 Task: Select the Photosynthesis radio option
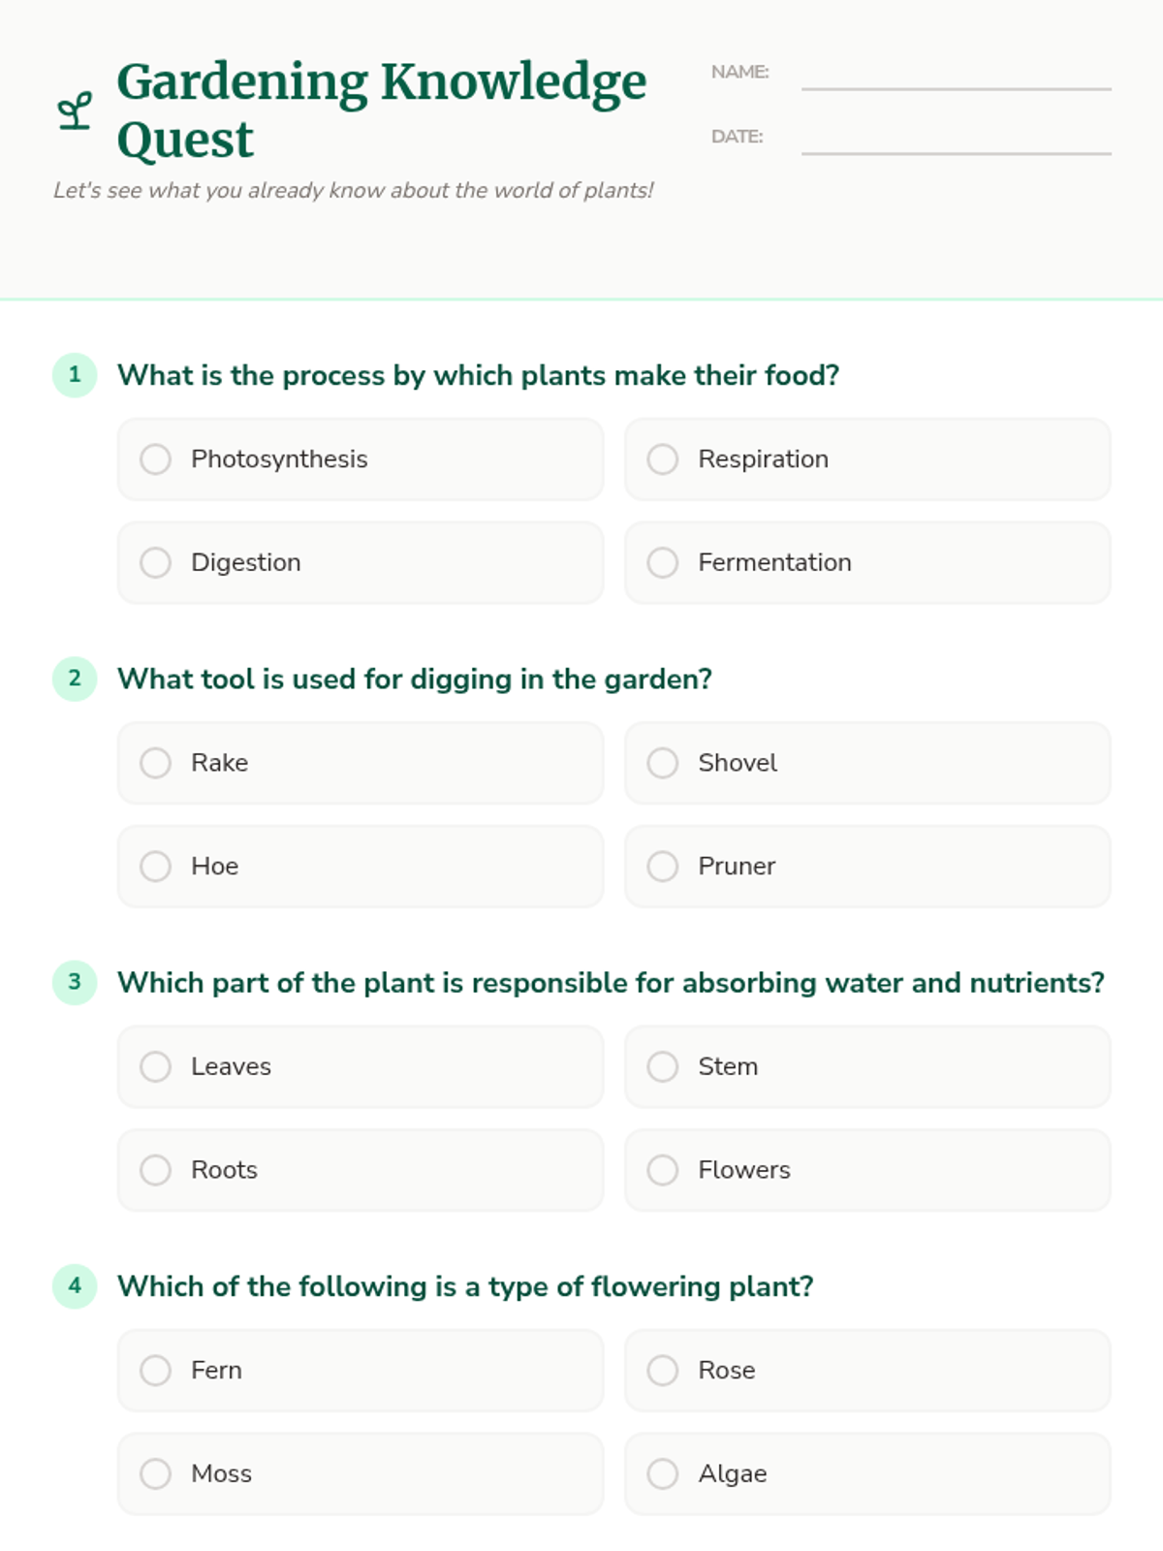(x=156, y=459)
